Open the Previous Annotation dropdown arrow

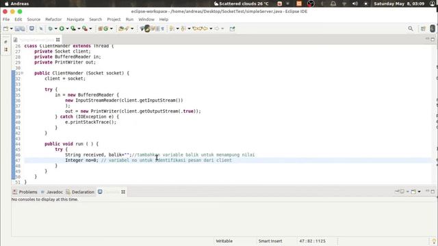pos(189,29)
